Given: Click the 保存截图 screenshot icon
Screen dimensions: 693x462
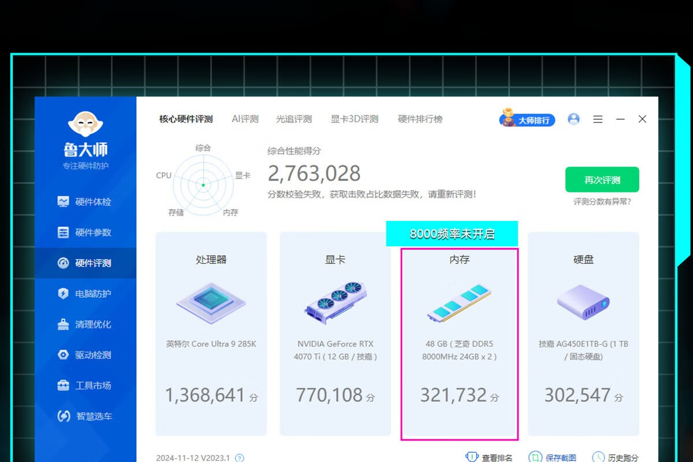Looking at the screenshot, I should point(535,457).
